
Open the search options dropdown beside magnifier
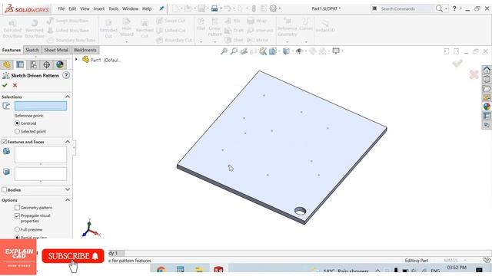point(446,8)
